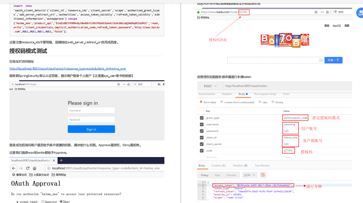Image resolution: width=363 pixels, height=203 pixels.
Task: Click the Postman request URL field
Action: pos(287,86)
